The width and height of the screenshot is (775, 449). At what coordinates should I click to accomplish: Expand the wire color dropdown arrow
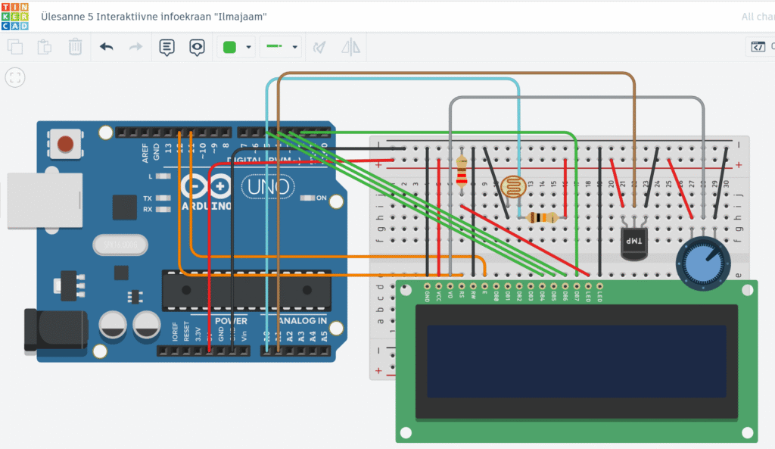coord(248,48)
